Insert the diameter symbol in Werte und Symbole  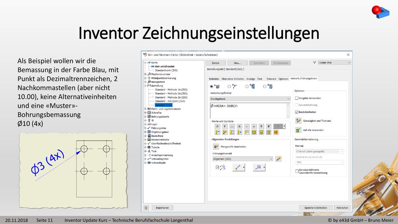click(217, 126)
